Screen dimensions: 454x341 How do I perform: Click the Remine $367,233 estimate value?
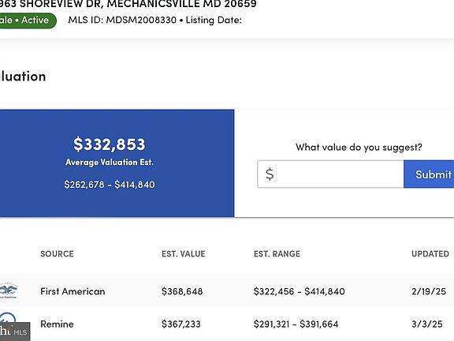click(181, 324)
